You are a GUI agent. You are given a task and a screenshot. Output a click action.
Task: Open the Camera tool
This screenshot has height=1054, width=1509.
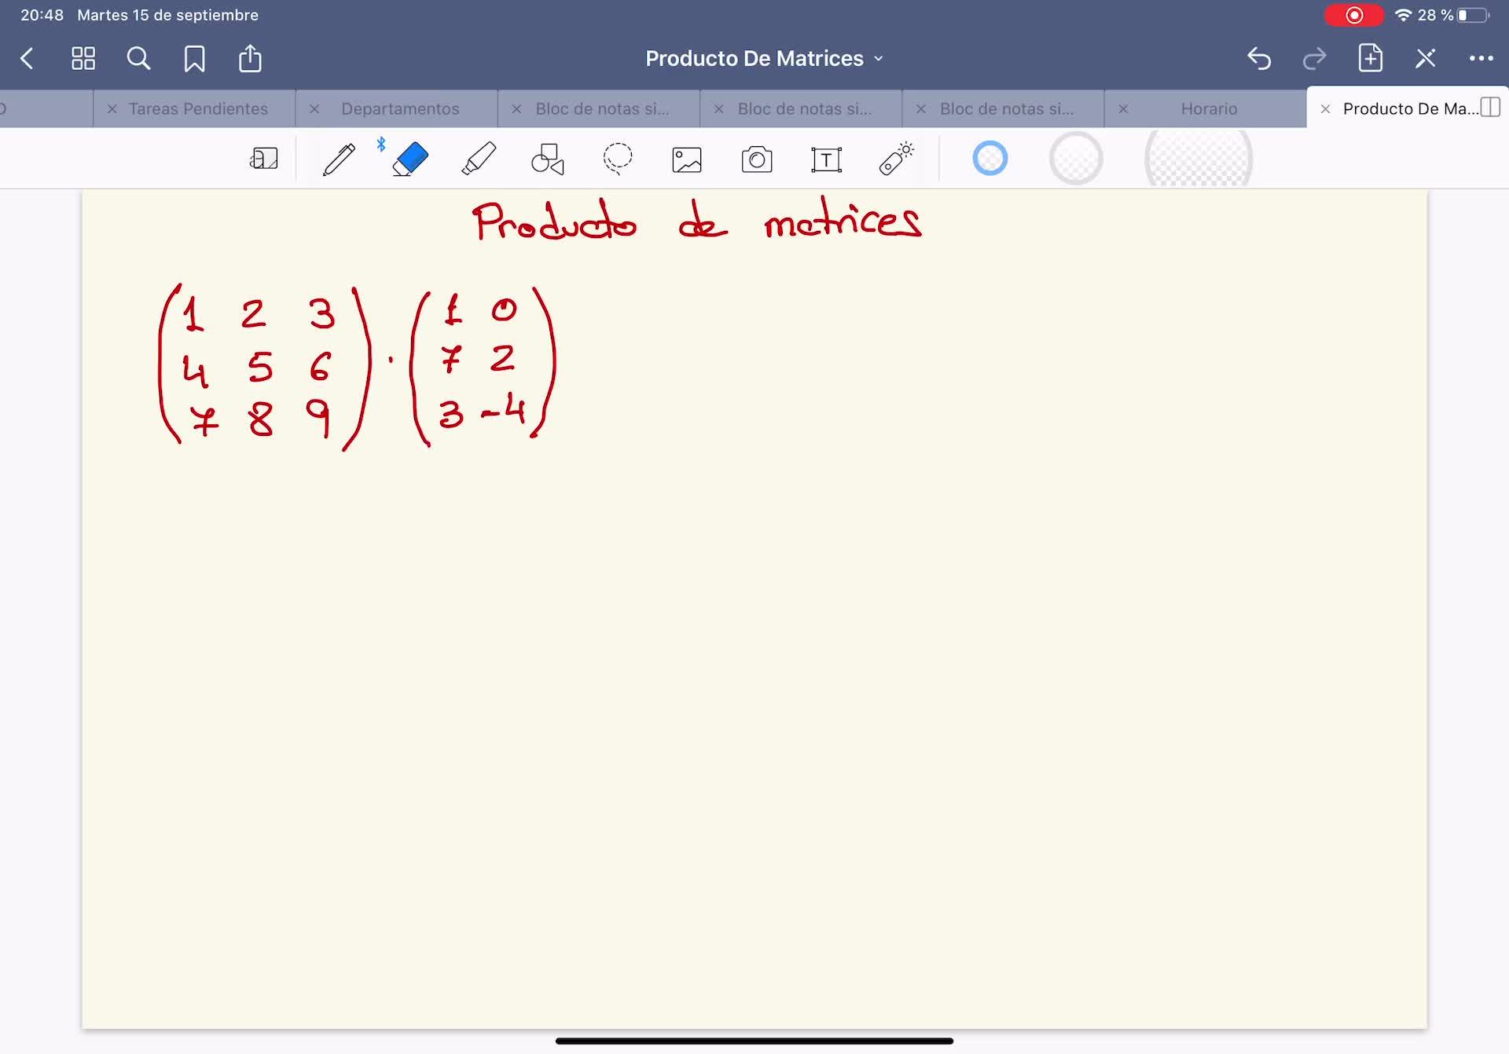click(756, 159)
